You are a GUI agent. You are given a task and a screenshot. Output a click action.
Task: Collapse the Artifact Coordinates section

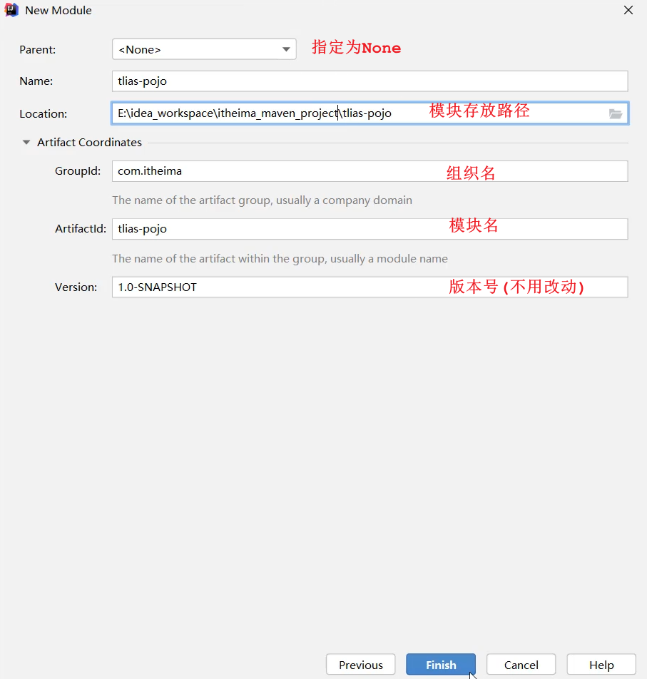click(26, 142)
